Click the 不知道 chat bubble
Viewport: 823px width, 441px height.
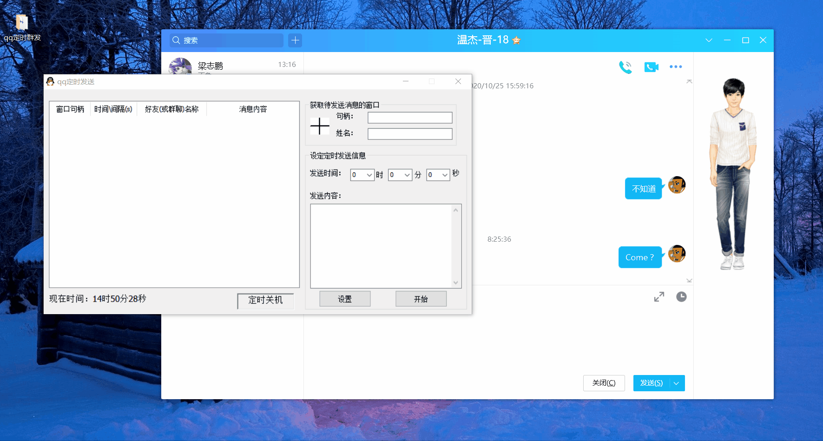(x=644, y=189)
